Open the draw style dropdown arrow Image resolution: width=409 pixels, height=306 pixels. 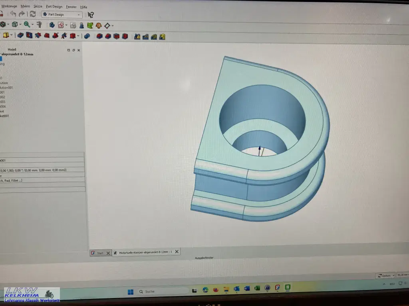(x=8, y=24)
